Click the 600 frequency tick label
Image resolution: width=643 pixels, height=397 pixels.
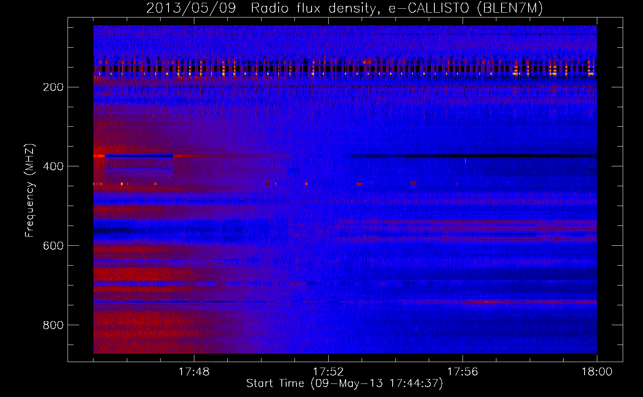coord(53,246)
